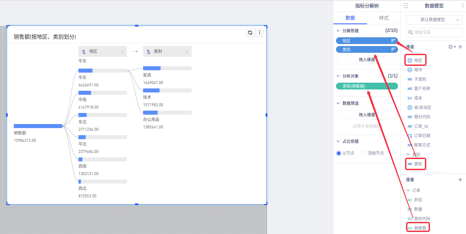Select the 顶级节点 radio button
The height and width of the screenshot is (234, 466).
(x=364, y=153)
